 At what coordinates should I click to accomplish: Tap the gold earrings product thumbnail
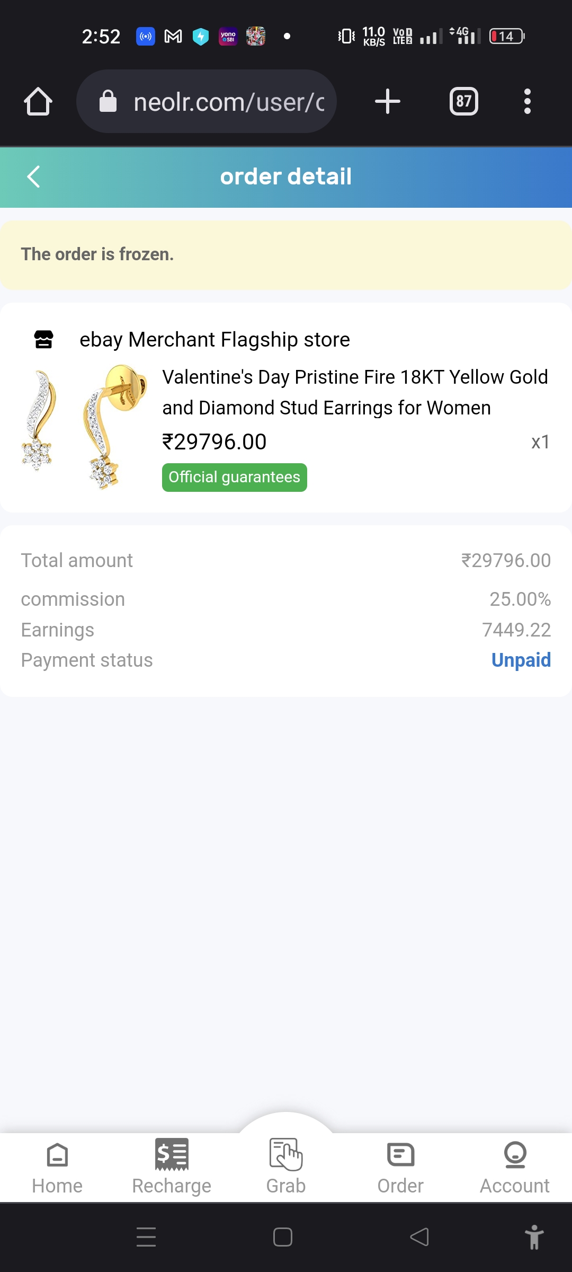(84, 426)
